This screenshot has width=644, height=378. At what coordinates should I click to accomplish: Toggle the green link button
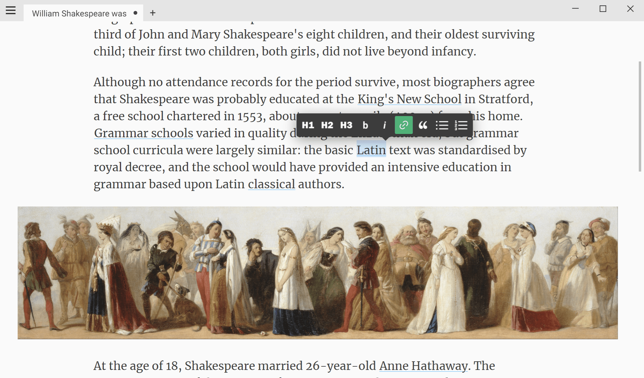tap(403, 125)
